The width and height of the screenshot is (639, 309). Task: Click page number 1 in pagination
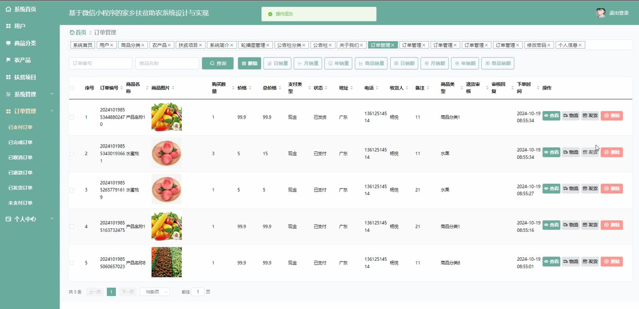point(111,292)
